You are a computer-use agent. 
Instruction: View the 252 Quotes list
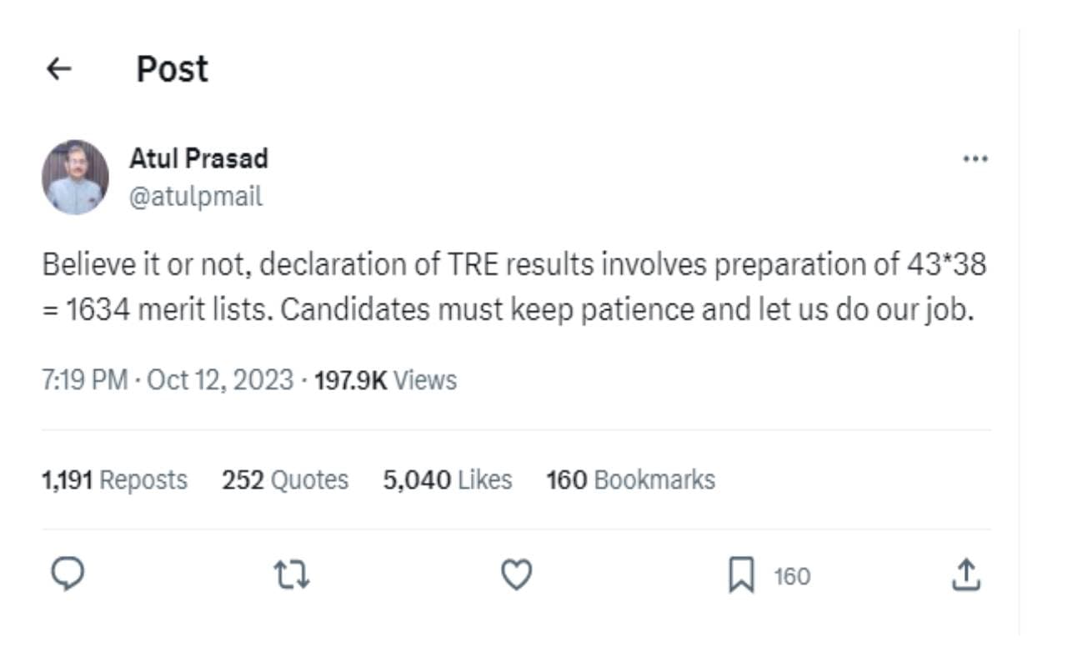tap(284, 480)
